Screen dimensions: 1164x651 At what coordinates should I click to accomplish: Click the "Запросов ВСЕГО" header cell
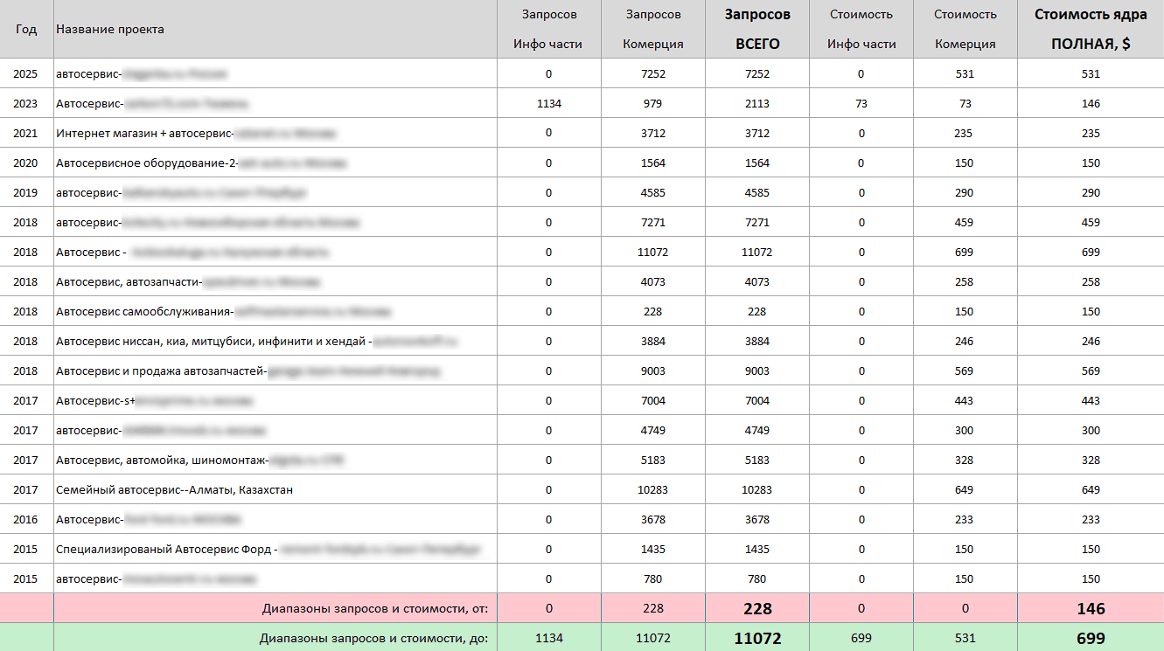pos(757,29)
